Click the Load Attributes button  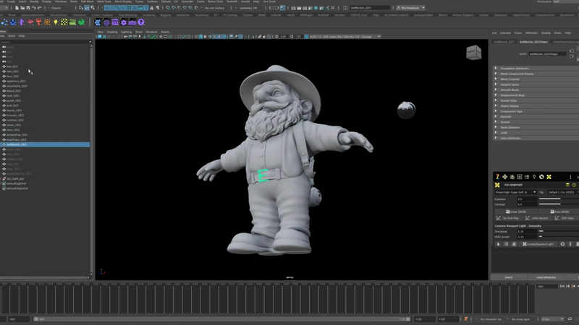tap(546, 277)
